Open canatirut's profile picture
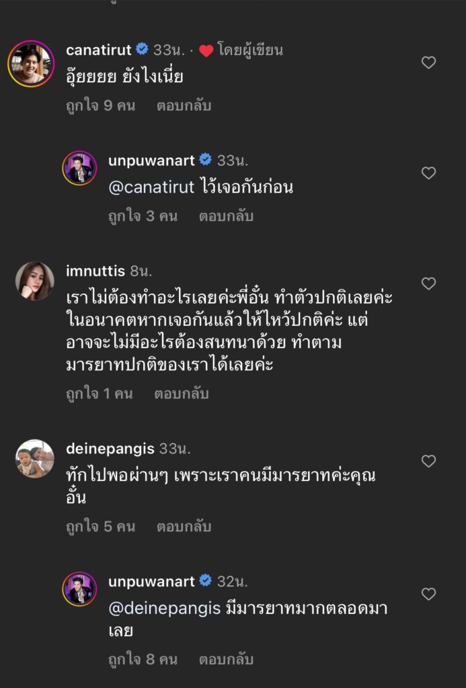 (x=31, y=64)
